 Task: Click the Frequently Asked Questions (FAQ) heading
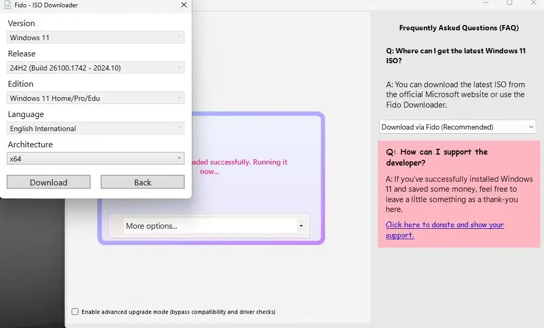pyautogui.click(x=459, y=28)
